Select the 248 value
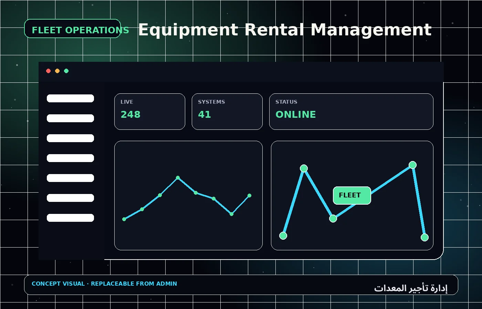The height and width of the screenshot is (309, 482). [x=130, y=114]
